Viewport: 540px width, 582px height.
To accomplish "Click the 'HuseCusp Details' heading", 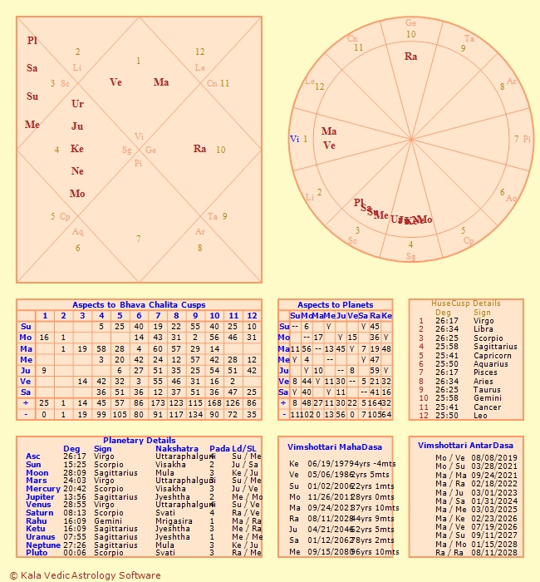I will [466, 303].
